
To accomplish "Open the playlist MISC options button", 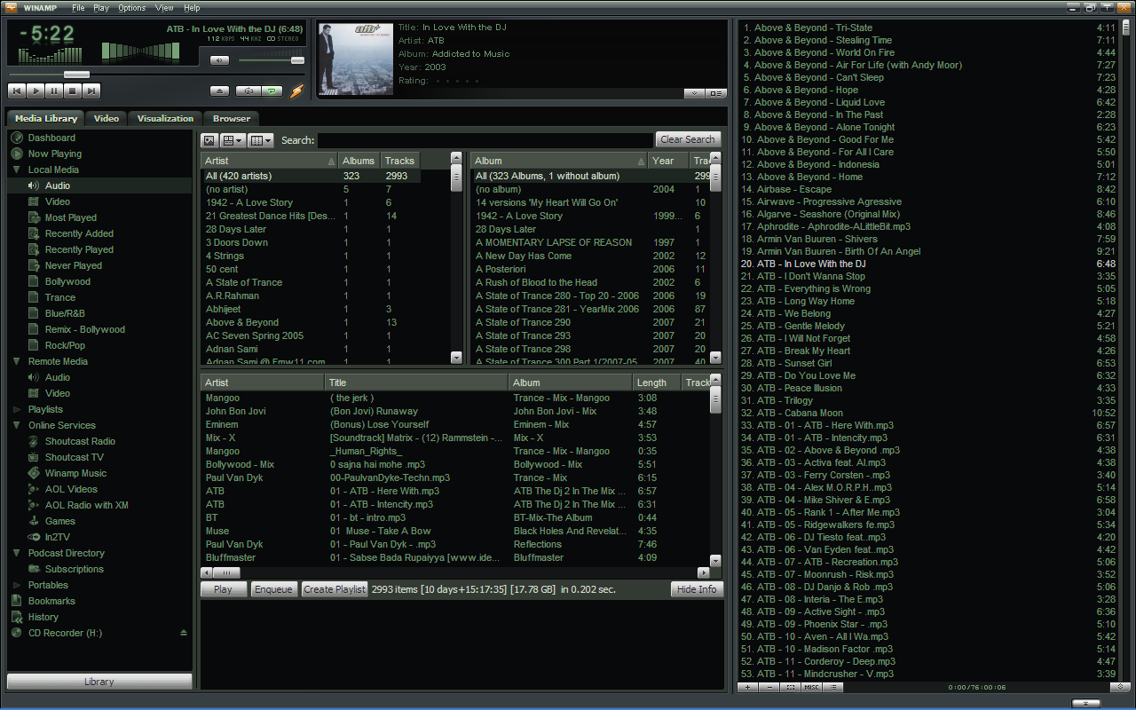I will tap(811, 687).
